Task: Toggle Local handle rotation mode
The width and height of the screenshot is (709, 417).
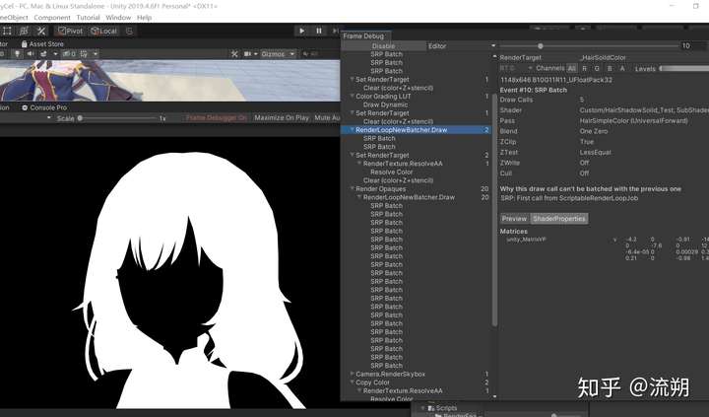Action: click(x=103, y=32)
